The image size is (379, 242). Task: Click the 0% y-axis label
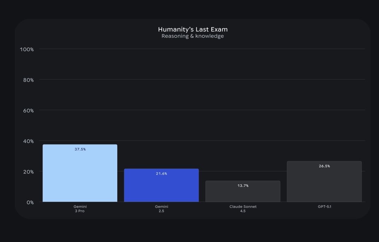click(x=29, y=202)
